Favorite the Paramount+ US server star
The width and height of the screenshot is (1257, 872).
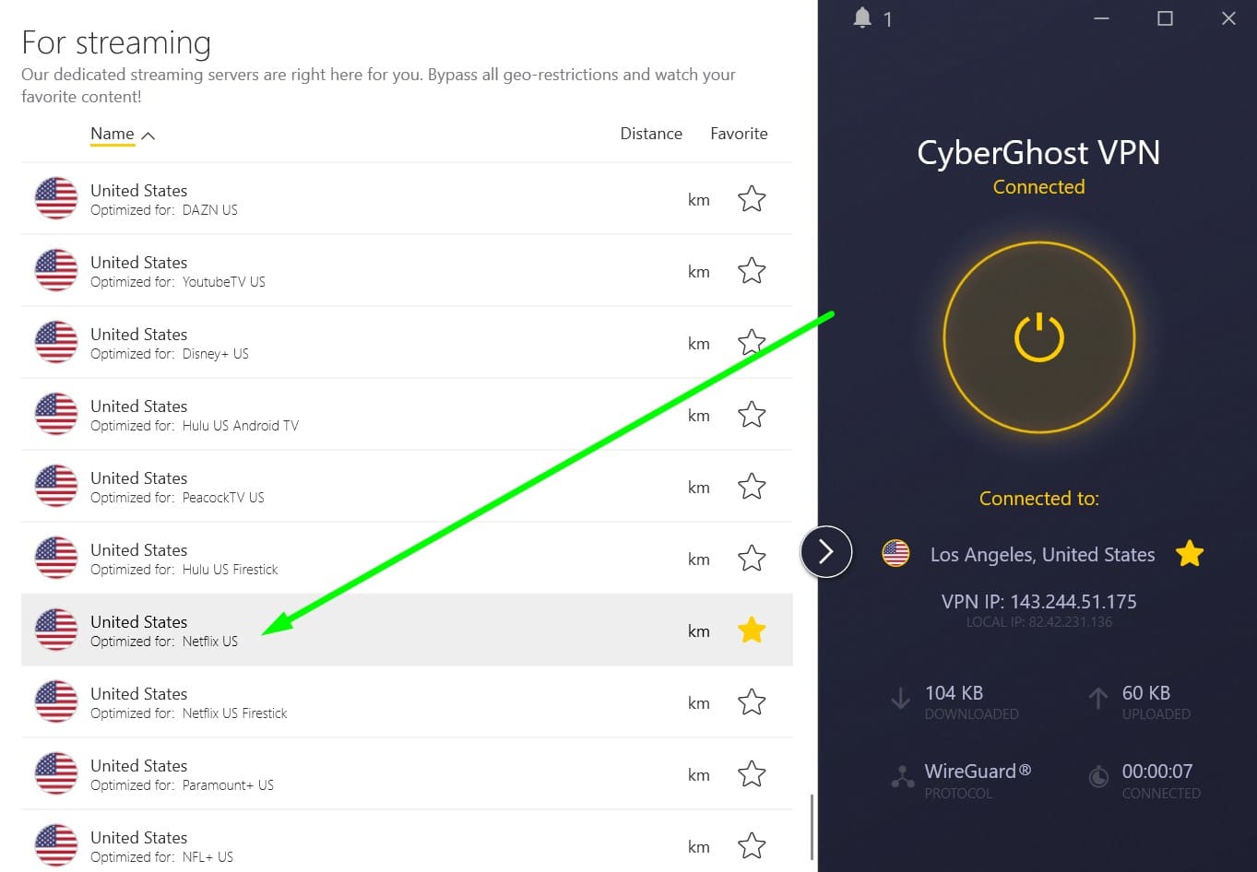(x=752, y=774)
